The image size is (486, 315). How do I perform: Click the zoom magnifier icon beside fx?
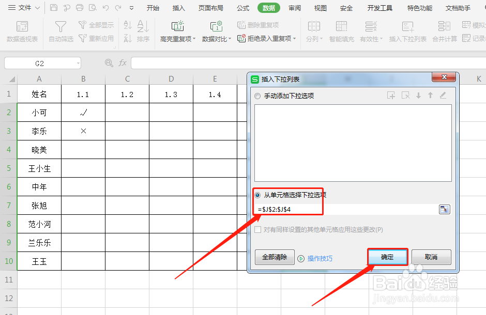109,63
